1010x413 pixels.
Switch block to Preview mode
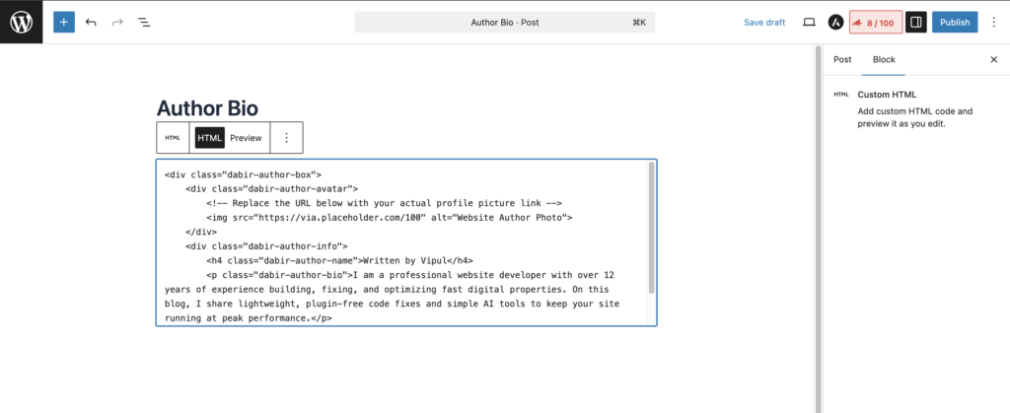[x=246, y=138]
